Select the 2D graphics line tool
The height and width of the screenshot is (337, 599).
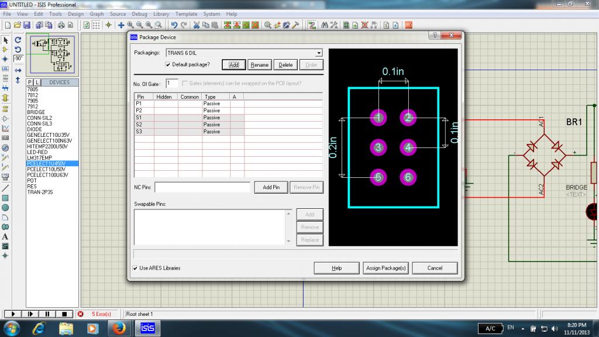point(5,188)
